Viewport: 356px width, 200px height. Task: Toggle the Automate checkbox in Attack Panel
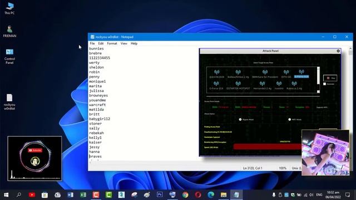325,84
